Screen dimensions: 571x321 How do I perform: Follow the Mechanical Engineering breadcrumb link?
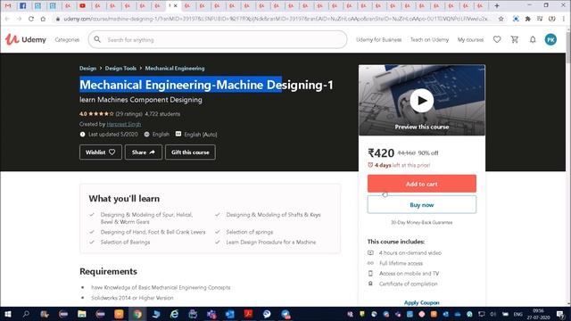[175, 68]
